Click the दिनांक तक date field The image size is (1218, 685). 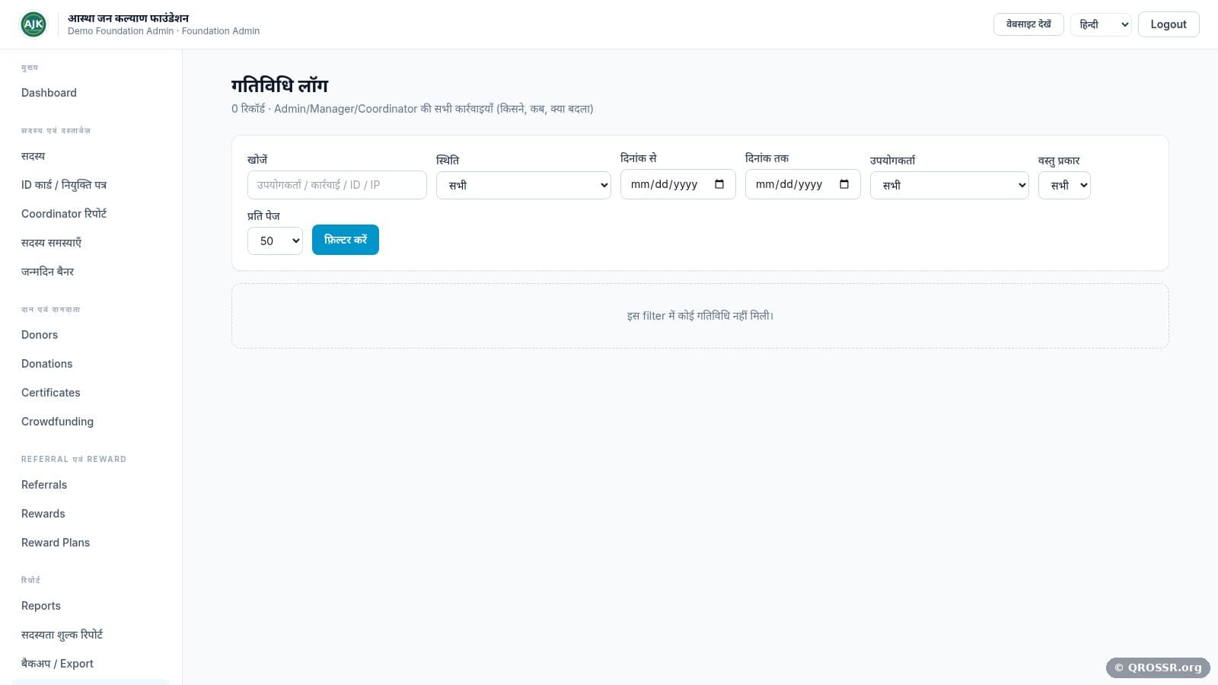(x=803, y=184)
